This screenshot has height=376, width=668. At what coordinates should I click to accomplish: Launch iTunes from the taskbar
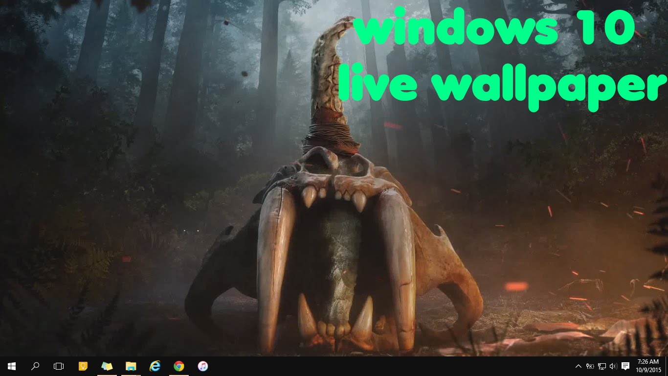202,366
